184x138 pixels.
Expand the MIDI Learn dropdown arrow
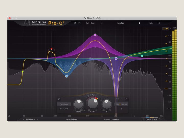[x=38, y=119]
